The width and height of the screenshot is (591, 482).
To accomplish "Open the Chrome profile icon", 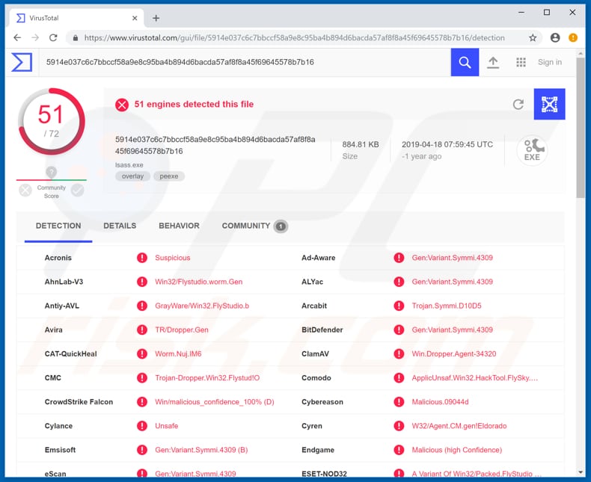I will point(555,37).
